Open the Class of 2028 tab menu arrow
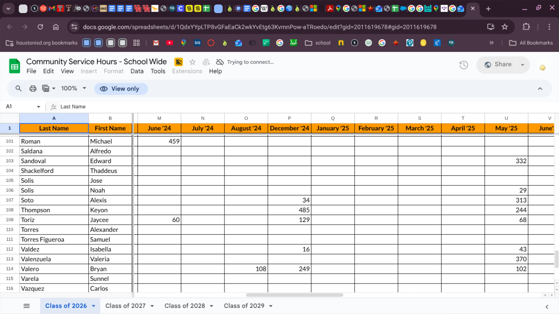Screen dimensions: 559x314 pos(211,306)
